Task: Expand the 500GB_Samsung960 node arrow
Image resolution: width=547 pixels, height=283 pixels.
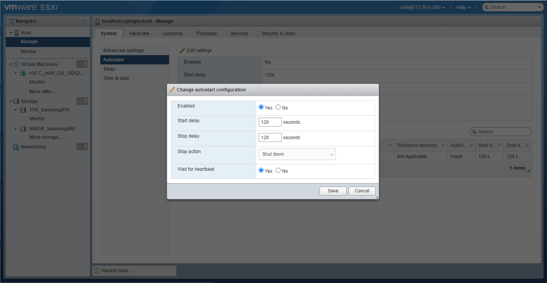Action: point(16,129)
